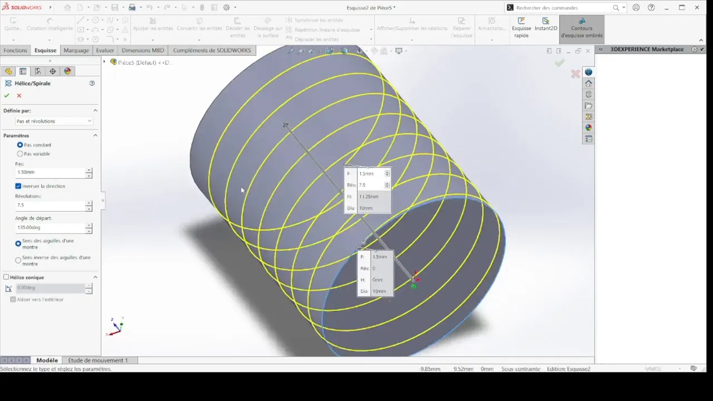
Task: Open the DisplayManager color ball tab
Action: point(68,71)
